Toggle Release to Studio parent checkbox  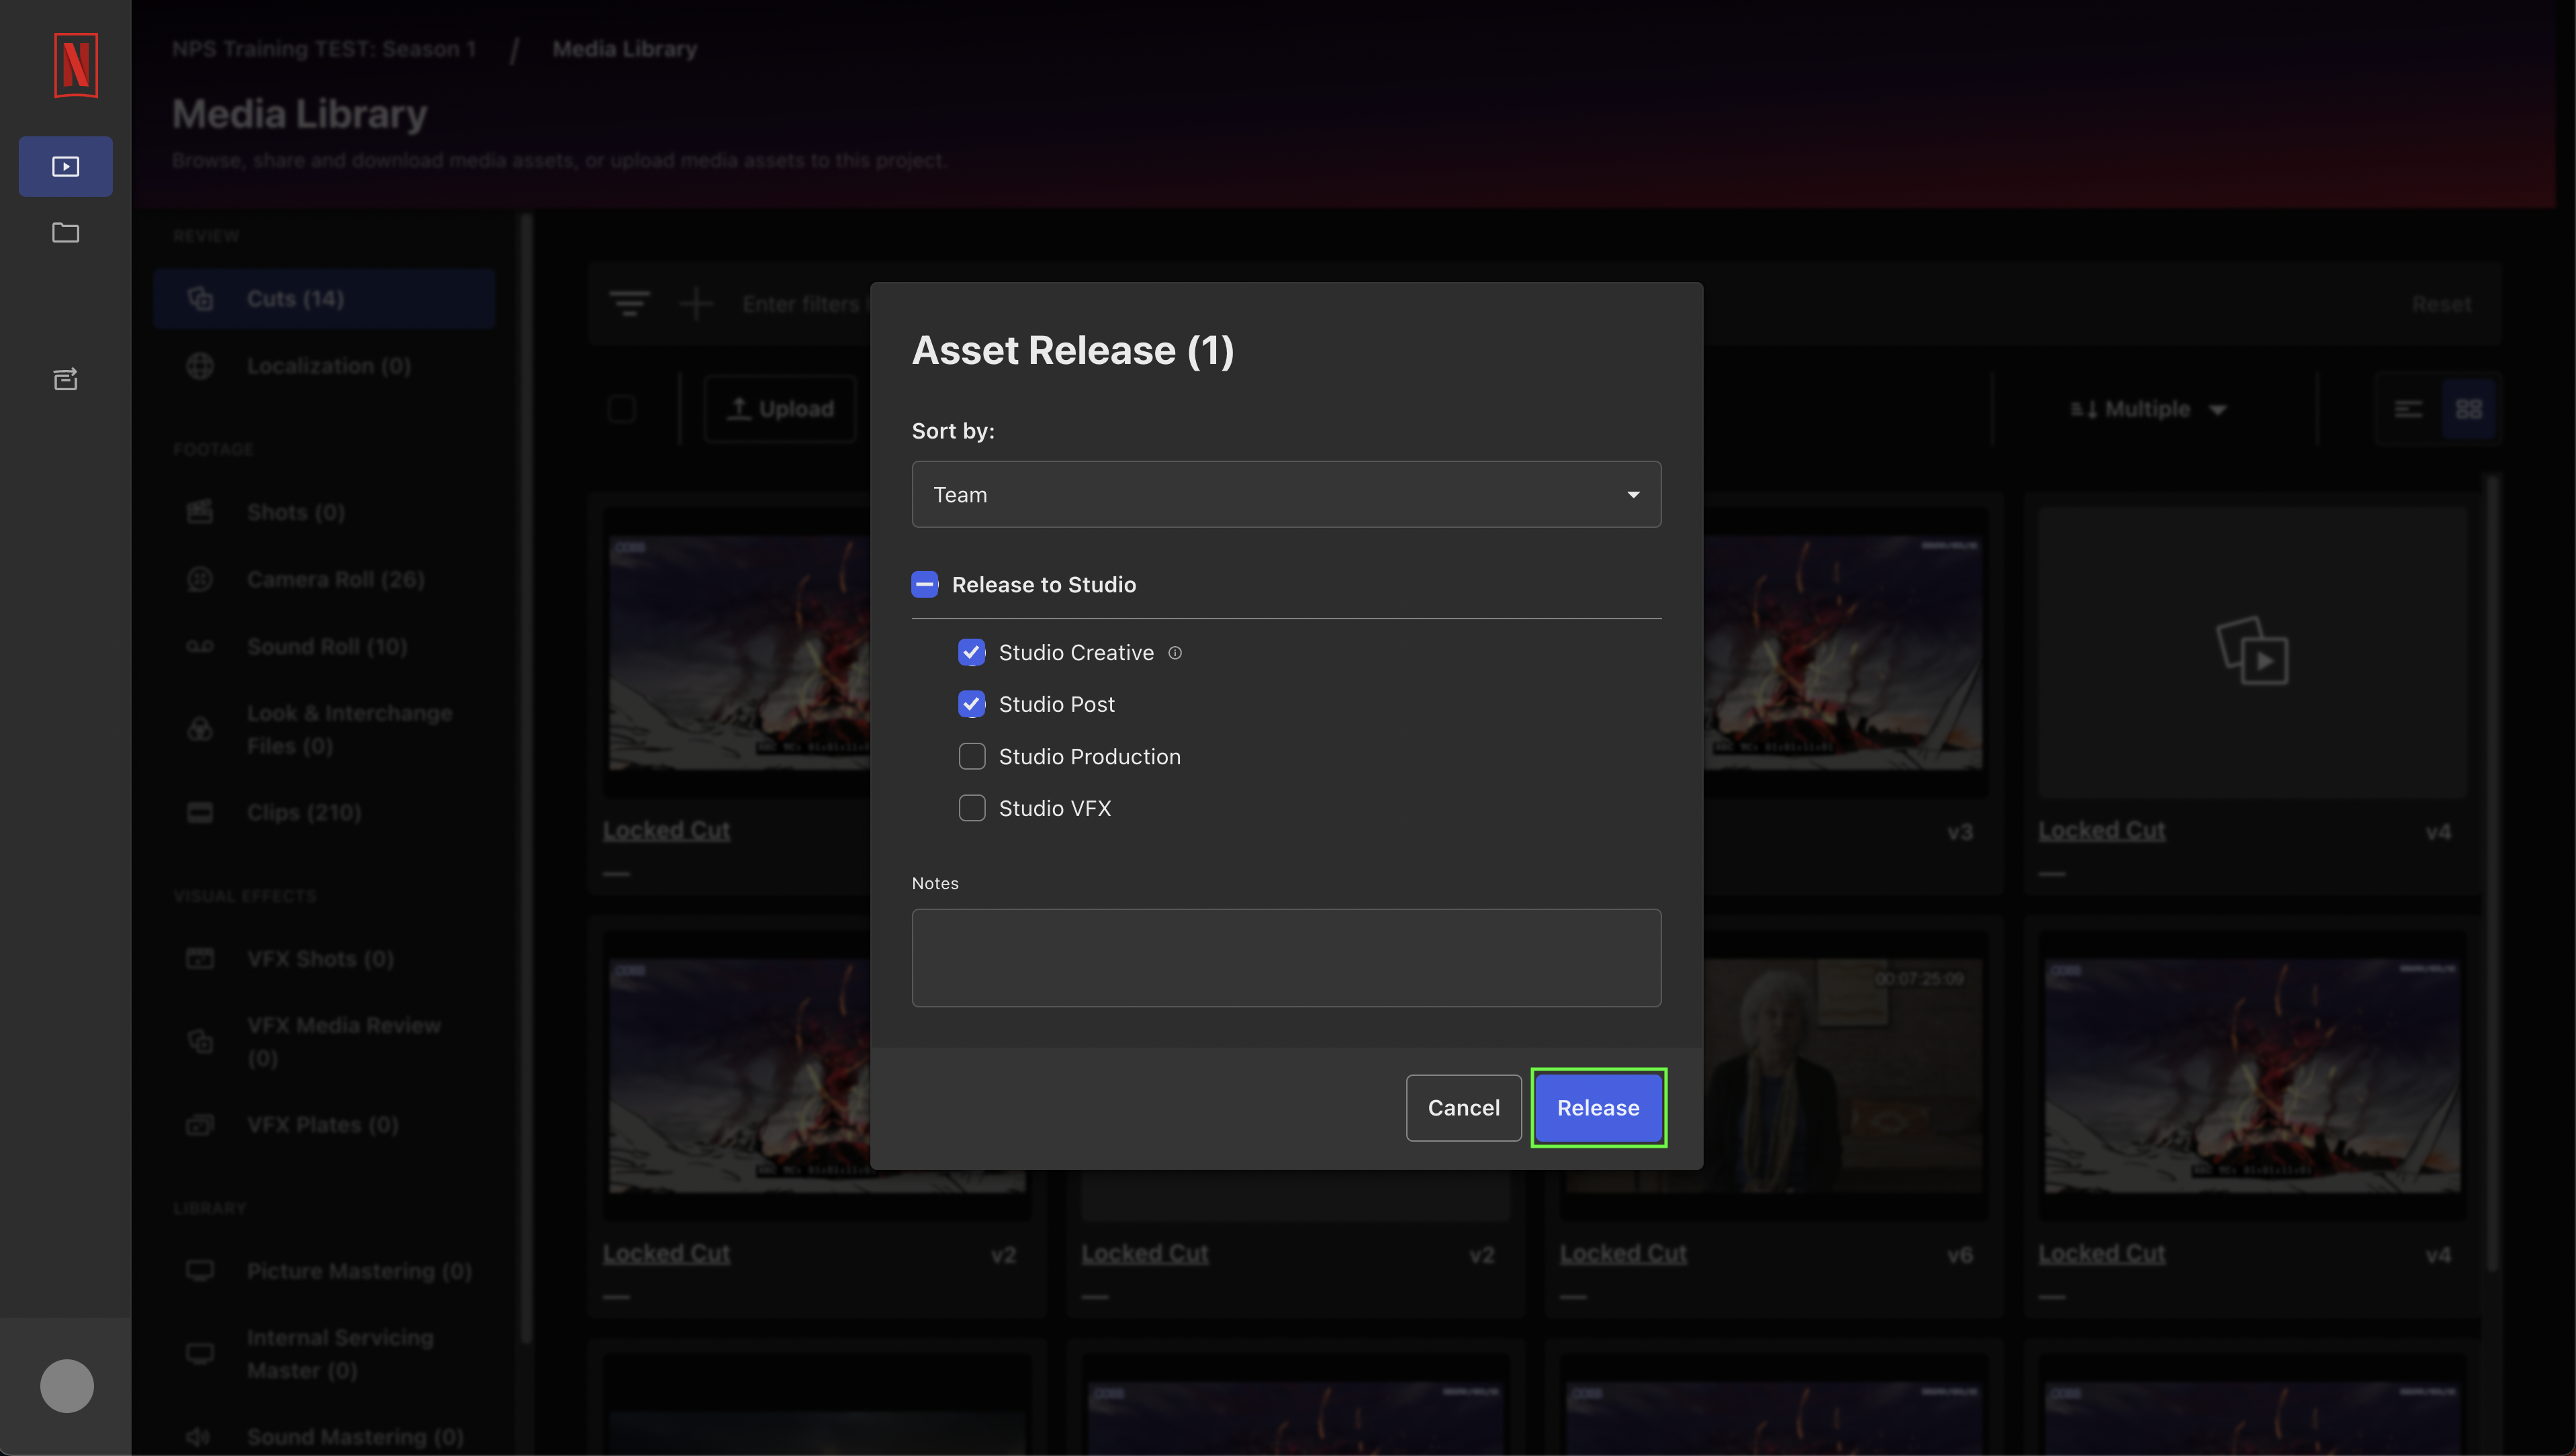click(x=925, y=584)
